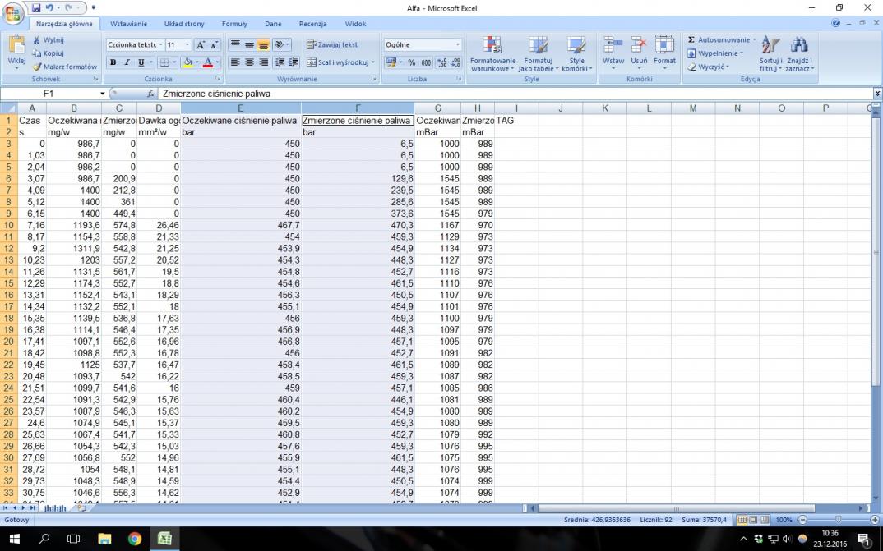Open the Wstawianie ribbon tab
The height and width of the screenshot is (551, 883).
click(x=128, y=24)
